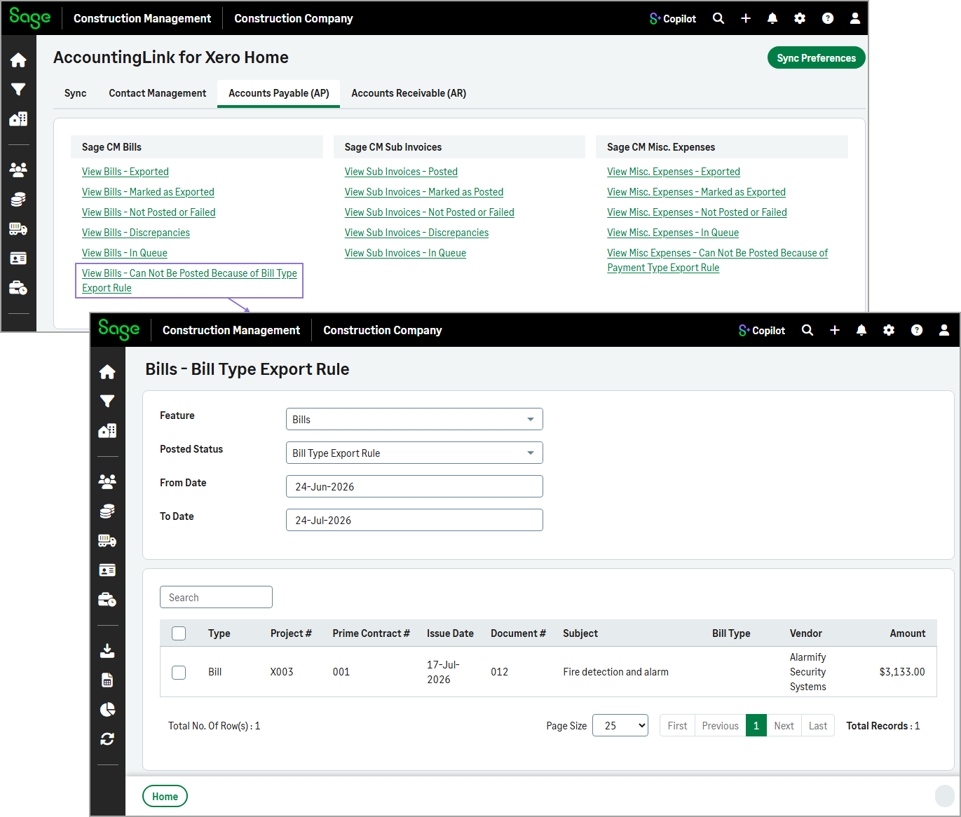Open user profile icon in the back window header

pos(855,18)
